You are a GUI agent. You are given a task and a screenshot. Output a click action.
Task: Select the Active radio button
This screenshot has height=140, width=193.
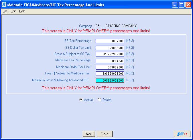81,100
